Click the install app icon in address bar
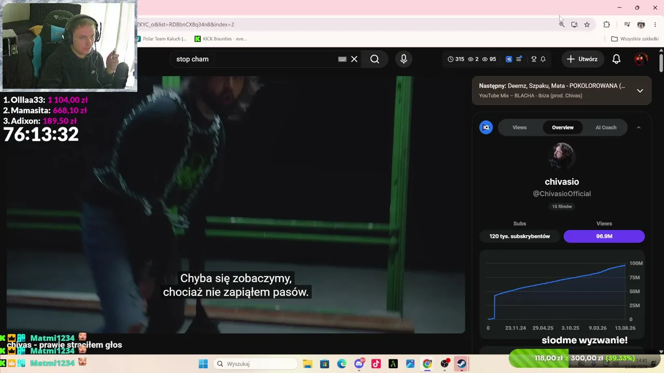 point(574,24)
